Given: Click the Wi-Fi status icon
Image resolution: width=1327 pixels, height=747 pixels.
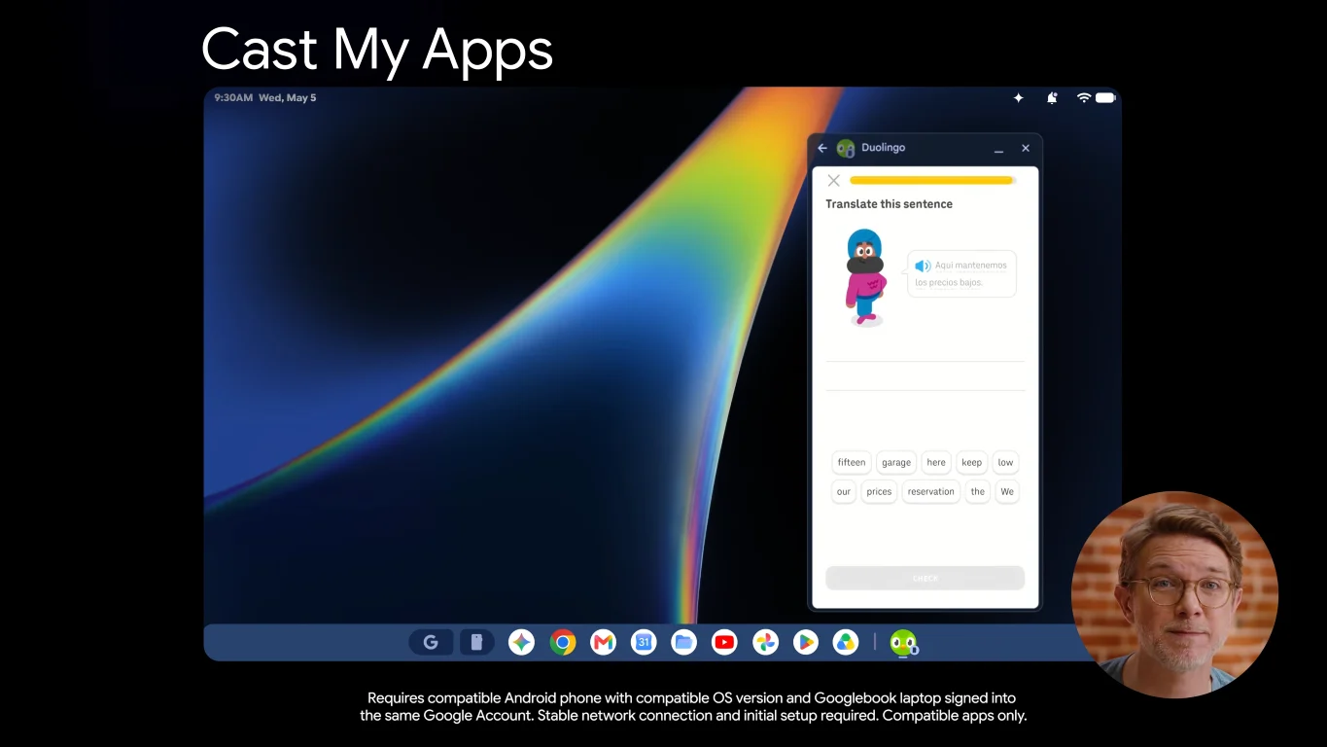Looking at the screenshot, I should 1083,97.
